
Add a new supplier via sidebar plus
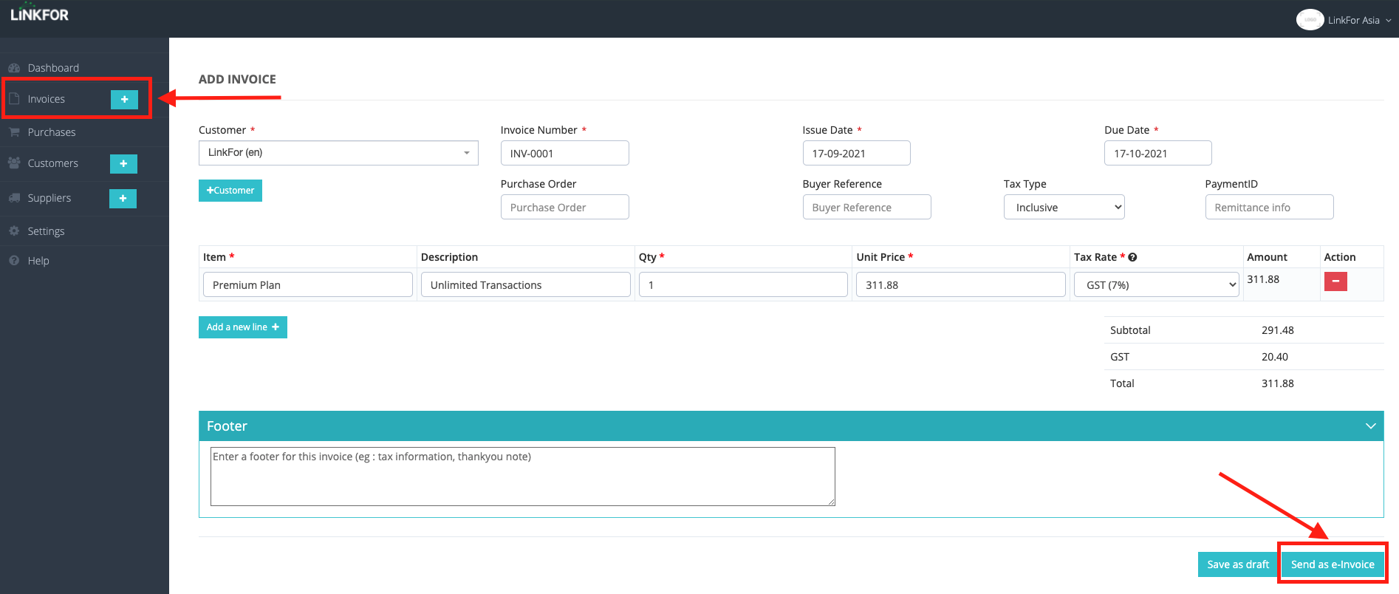tap(123, 198)
